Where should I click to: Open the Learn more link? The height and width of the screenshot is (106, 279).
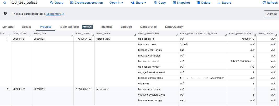click(55, 14)
